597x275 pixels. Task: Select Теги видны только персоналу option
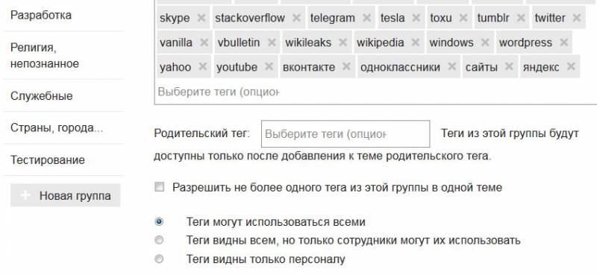tap(159, 259)
